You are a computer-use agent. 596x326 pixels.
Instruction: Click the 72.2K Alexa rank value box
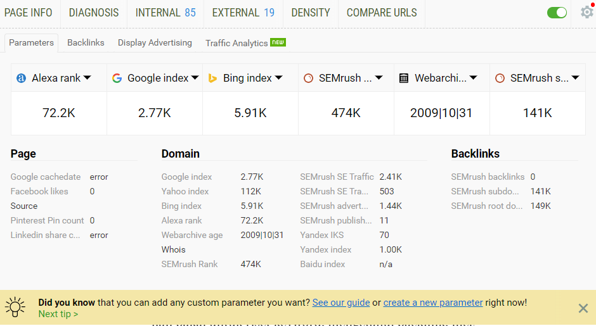click(x=59, y=113)
